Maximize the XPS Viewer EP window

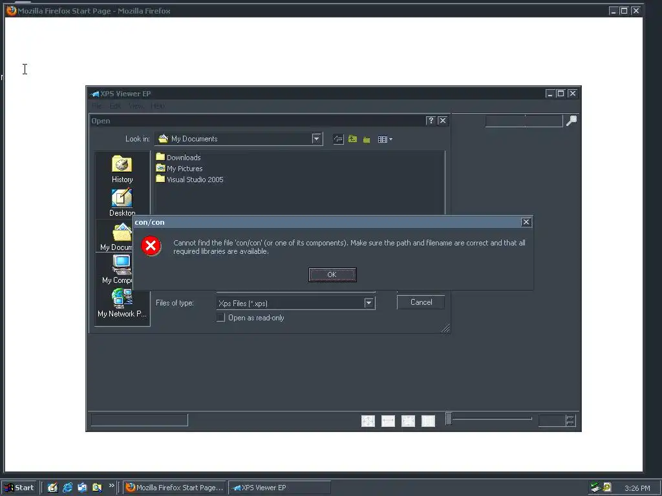(561, 94)
